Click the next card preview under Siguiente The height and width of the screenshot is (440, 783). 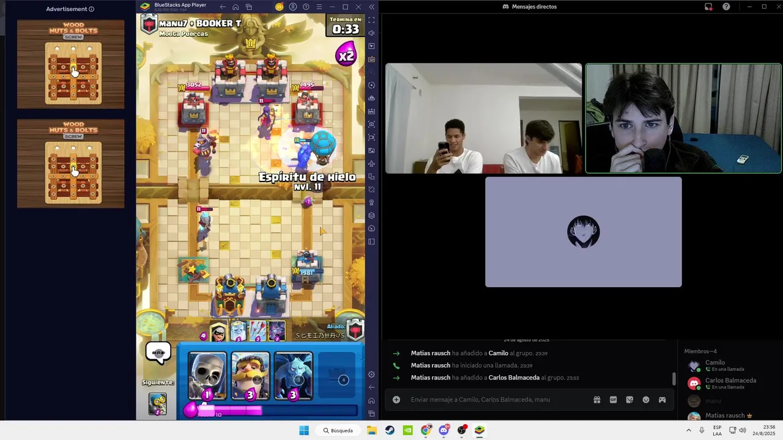[x=158, y=403]
